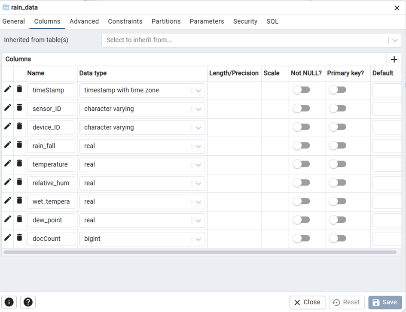406x312 pixels.
Task: Open the info icon at bottom left
Action: click(x=9, y=302)
